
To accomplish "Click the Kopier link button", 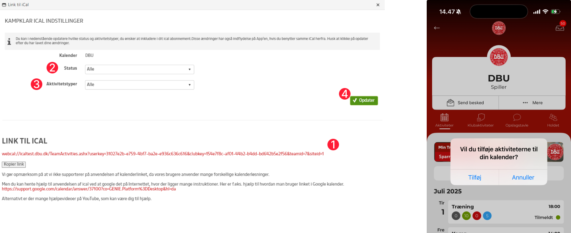I will coord(13,164).
